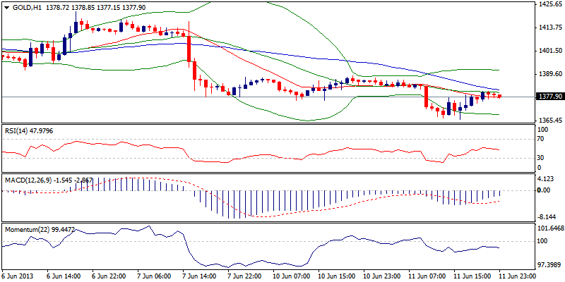Click the Momentum 101.6468 scale value
The image size is (565, 282).
point(549,228)
